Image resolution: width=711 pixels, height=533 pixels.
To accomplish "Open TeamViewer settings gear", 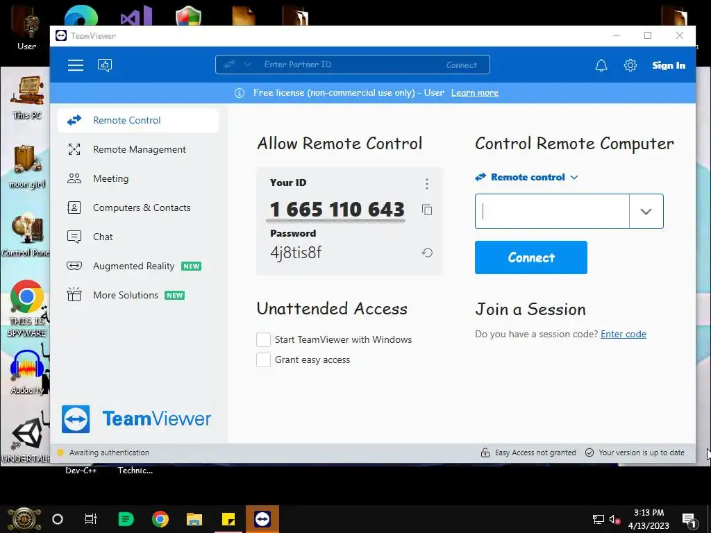I will 630,65.
